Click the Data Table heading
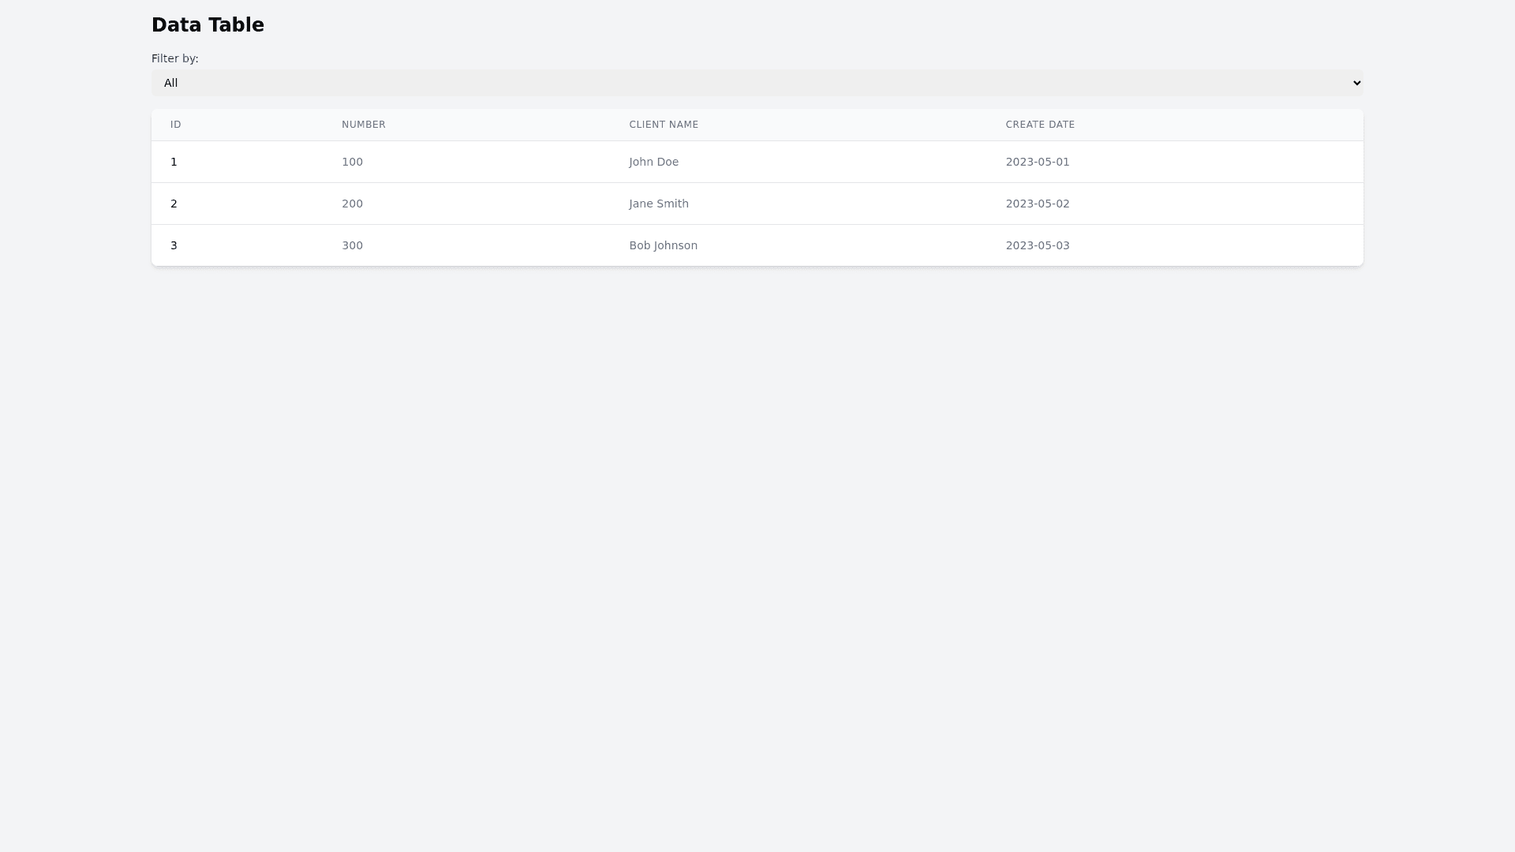 click(208, 25)
